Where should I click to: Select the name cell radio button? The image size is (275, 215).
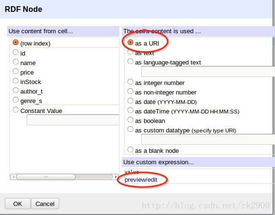16,62
